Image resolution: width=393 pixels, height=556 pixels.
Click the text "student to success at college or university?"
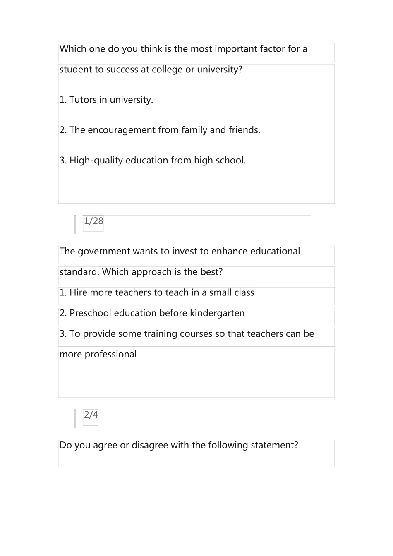(151, 69)
